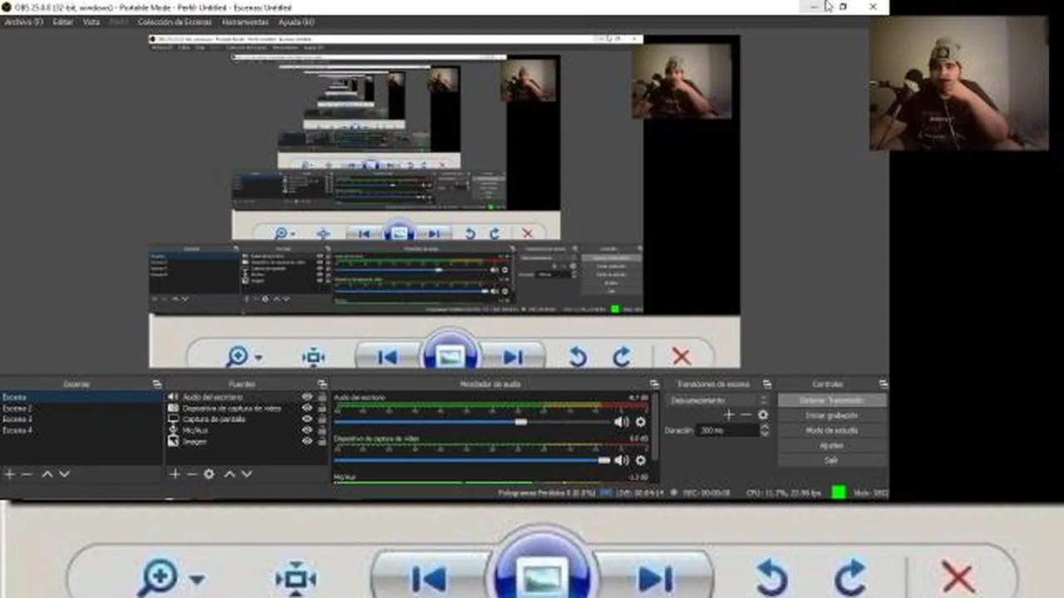Remove the selected scene with minus icon
Image resolution: width=1064 pixels, height=598 pixels.
27,474
